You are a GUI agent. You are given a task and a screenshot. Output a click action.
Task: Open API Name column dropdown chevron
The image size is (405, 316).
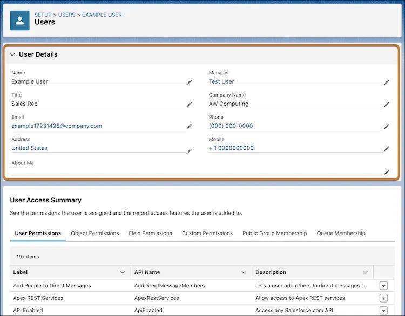[x=244, y=272]
